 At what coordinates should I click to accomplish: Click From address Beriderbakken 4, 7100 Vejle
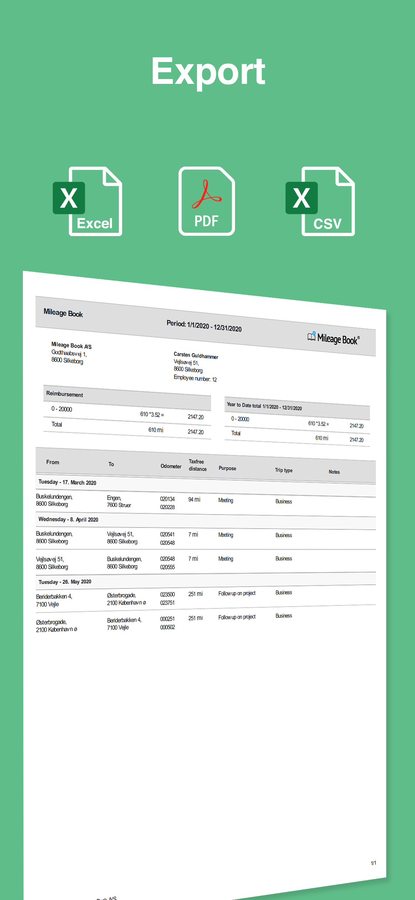(54, 600)
